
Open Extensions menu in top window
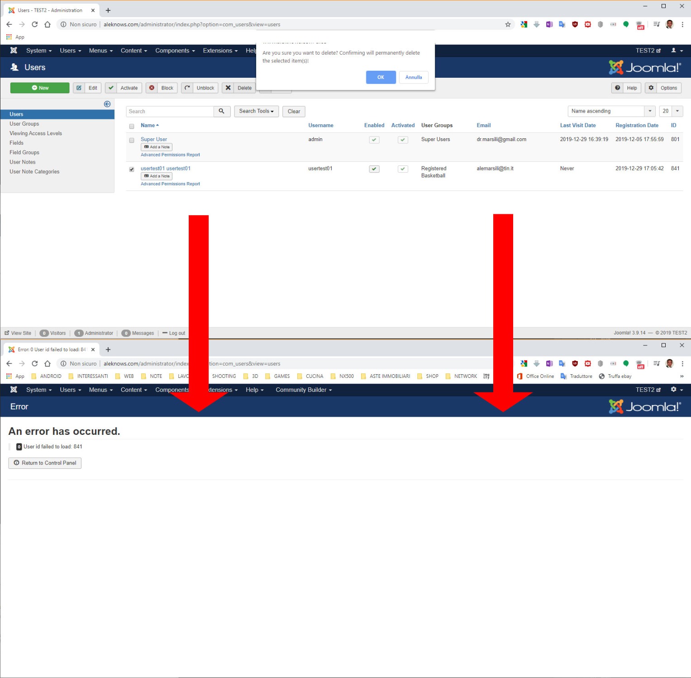(220, 51)
